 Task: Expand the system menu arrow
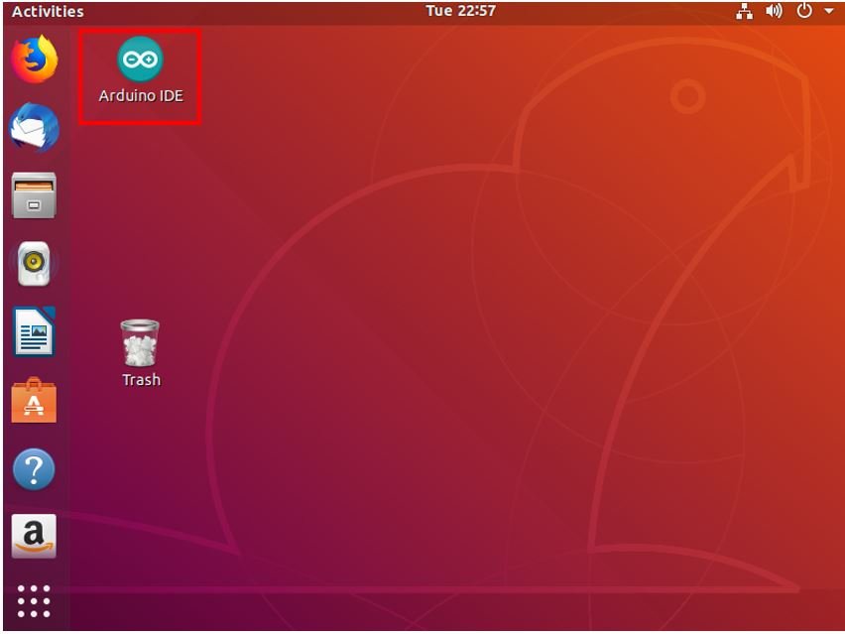tap(829, 11)
